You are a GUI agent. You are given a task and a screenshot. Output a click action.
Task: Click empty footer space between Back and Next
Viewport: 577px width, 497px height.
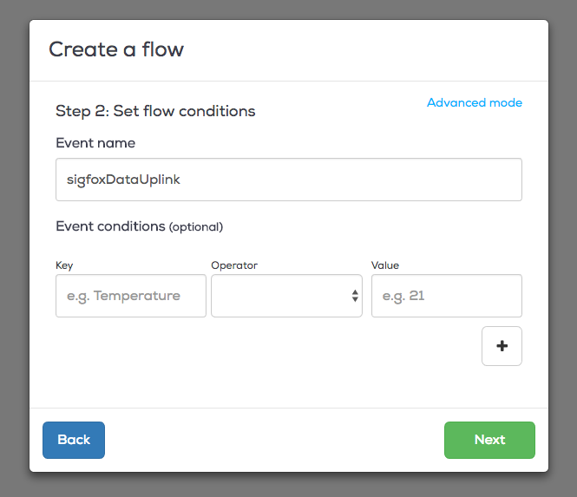coord(274,440)
